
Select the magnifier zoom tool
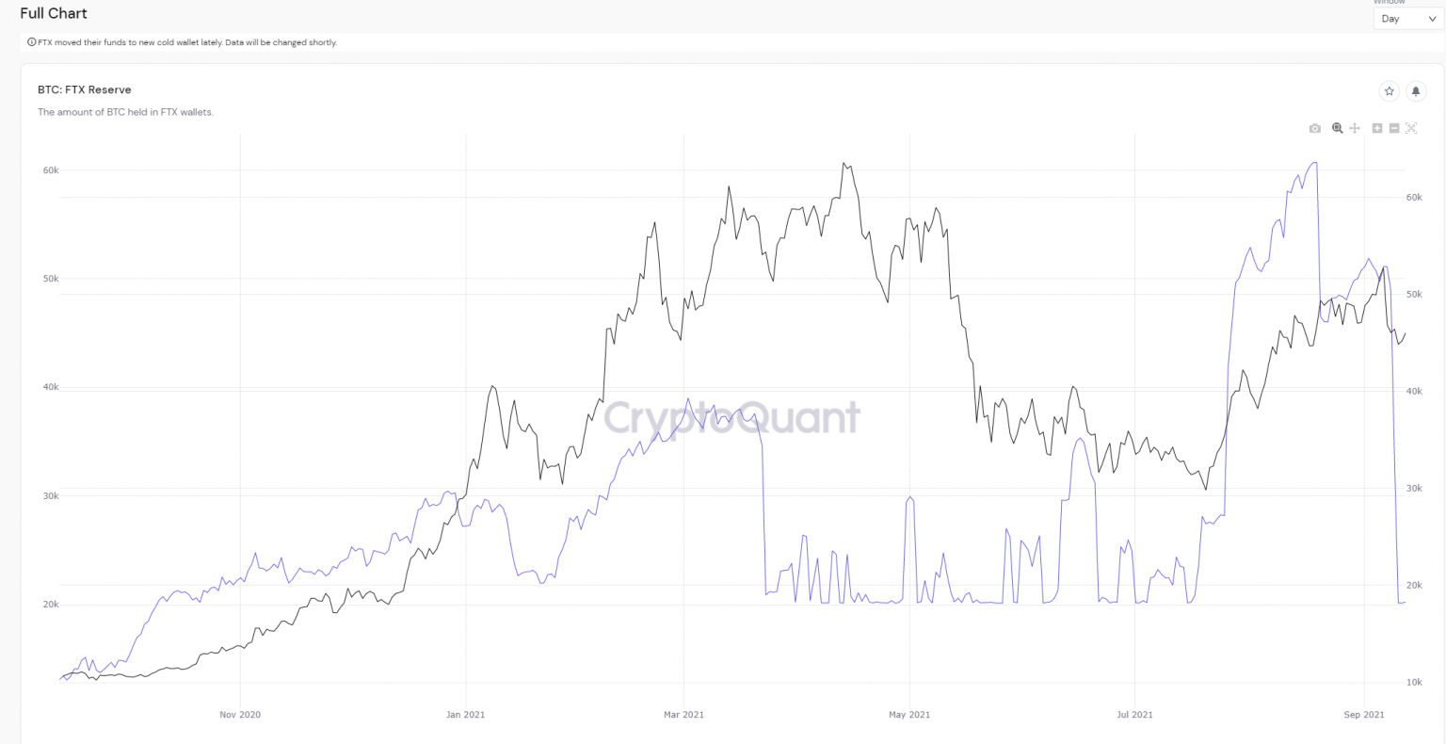1338,128
